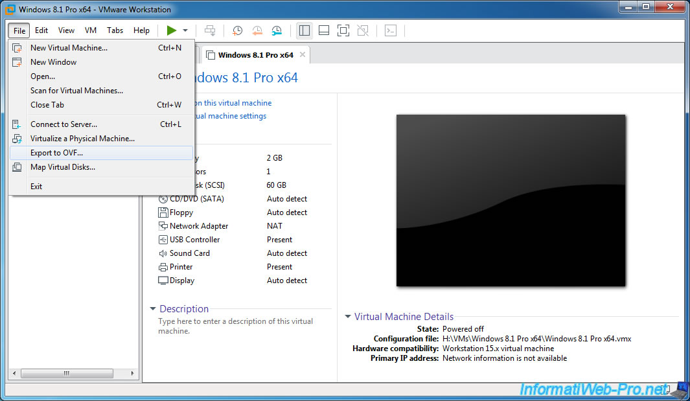The height and width of the screenshot is (401, 690).
Task: Click the 2 GB memory value
Action: (x=275, y=158)
